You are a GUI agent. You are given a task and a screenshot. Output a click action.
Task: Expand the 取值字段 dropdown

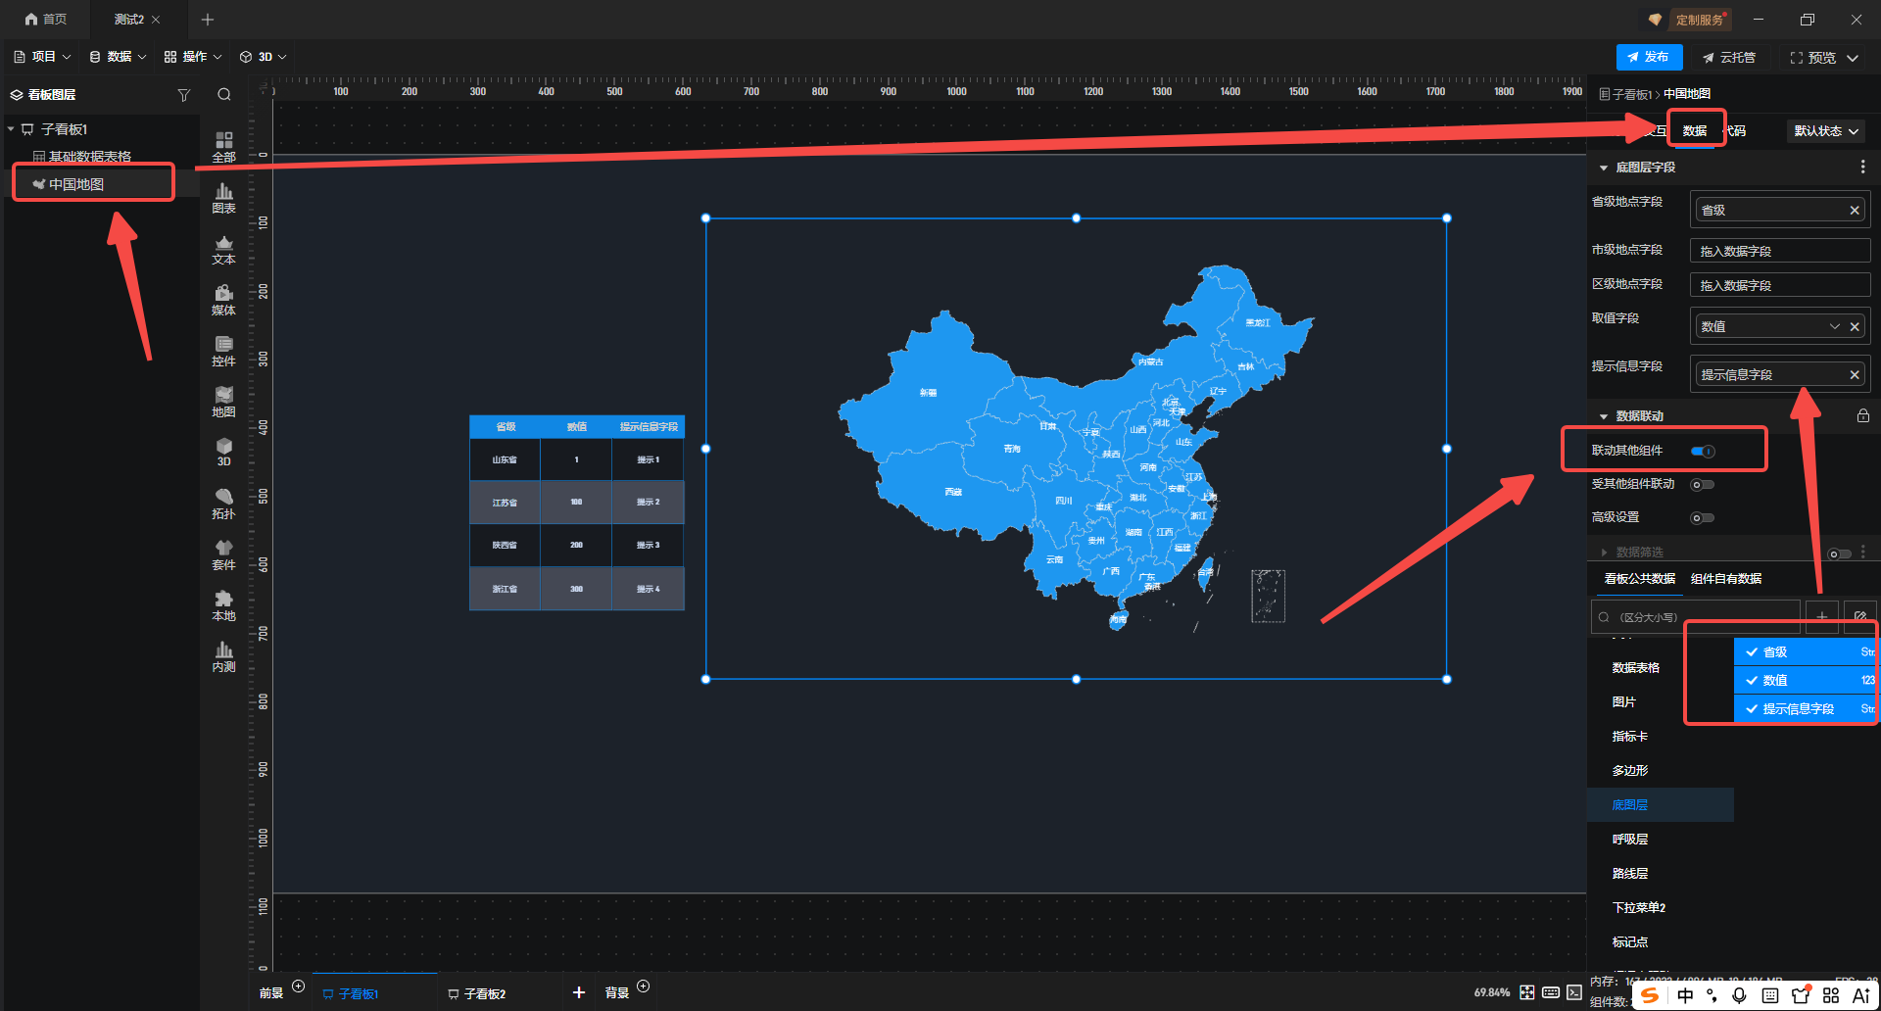[x=1834, y=327]
